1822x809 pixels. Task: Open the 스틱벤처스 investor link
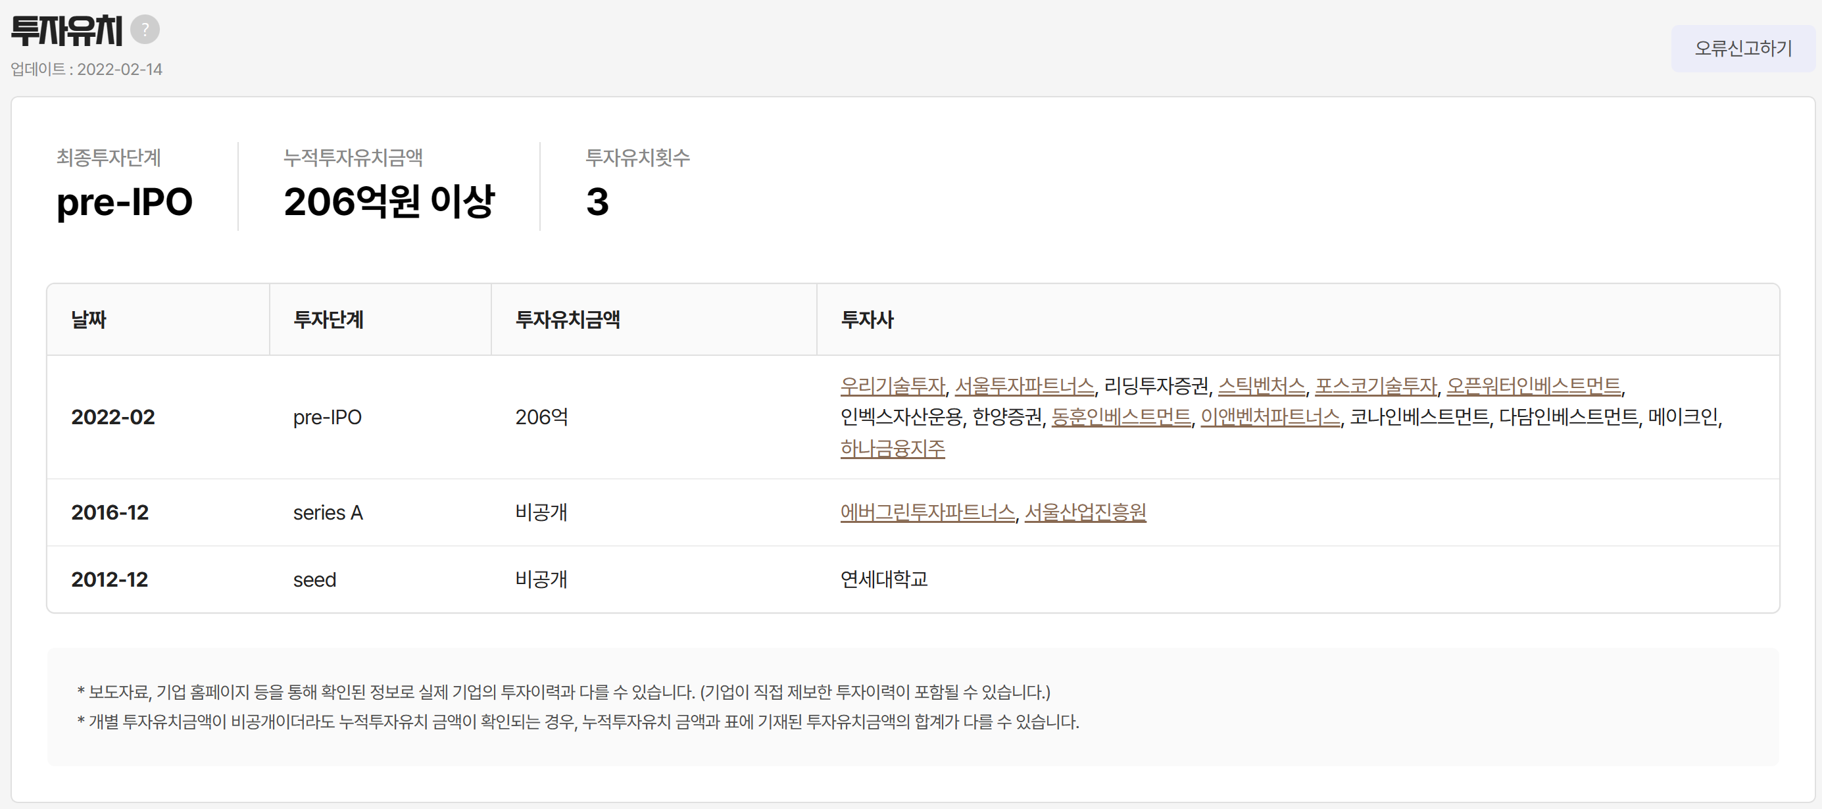point(1261,386)
